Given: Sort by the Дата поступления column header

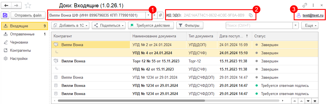Looking at the screenshot, I should tap(234, 36).
